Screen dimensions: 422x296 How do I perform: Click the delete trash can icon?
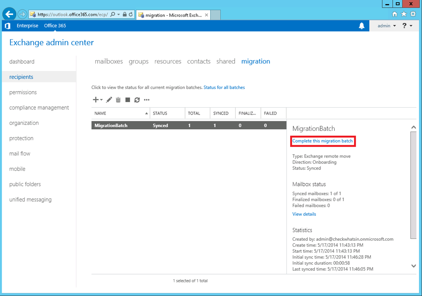coord(118,100)
